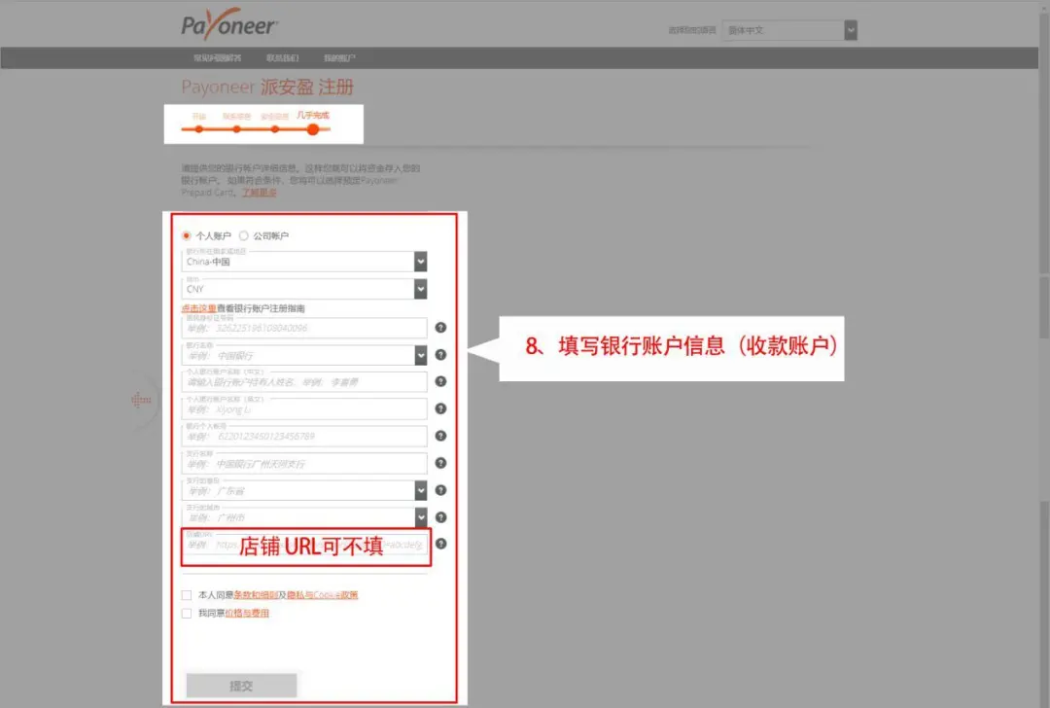
Task: Click the 提交 submit button
Action: click(x=241, y=685)
